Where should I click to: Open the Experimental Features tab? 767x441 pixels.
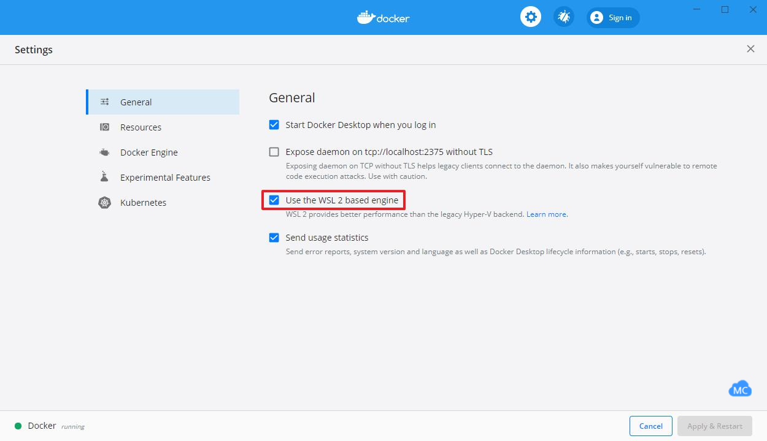pos(163,177)
